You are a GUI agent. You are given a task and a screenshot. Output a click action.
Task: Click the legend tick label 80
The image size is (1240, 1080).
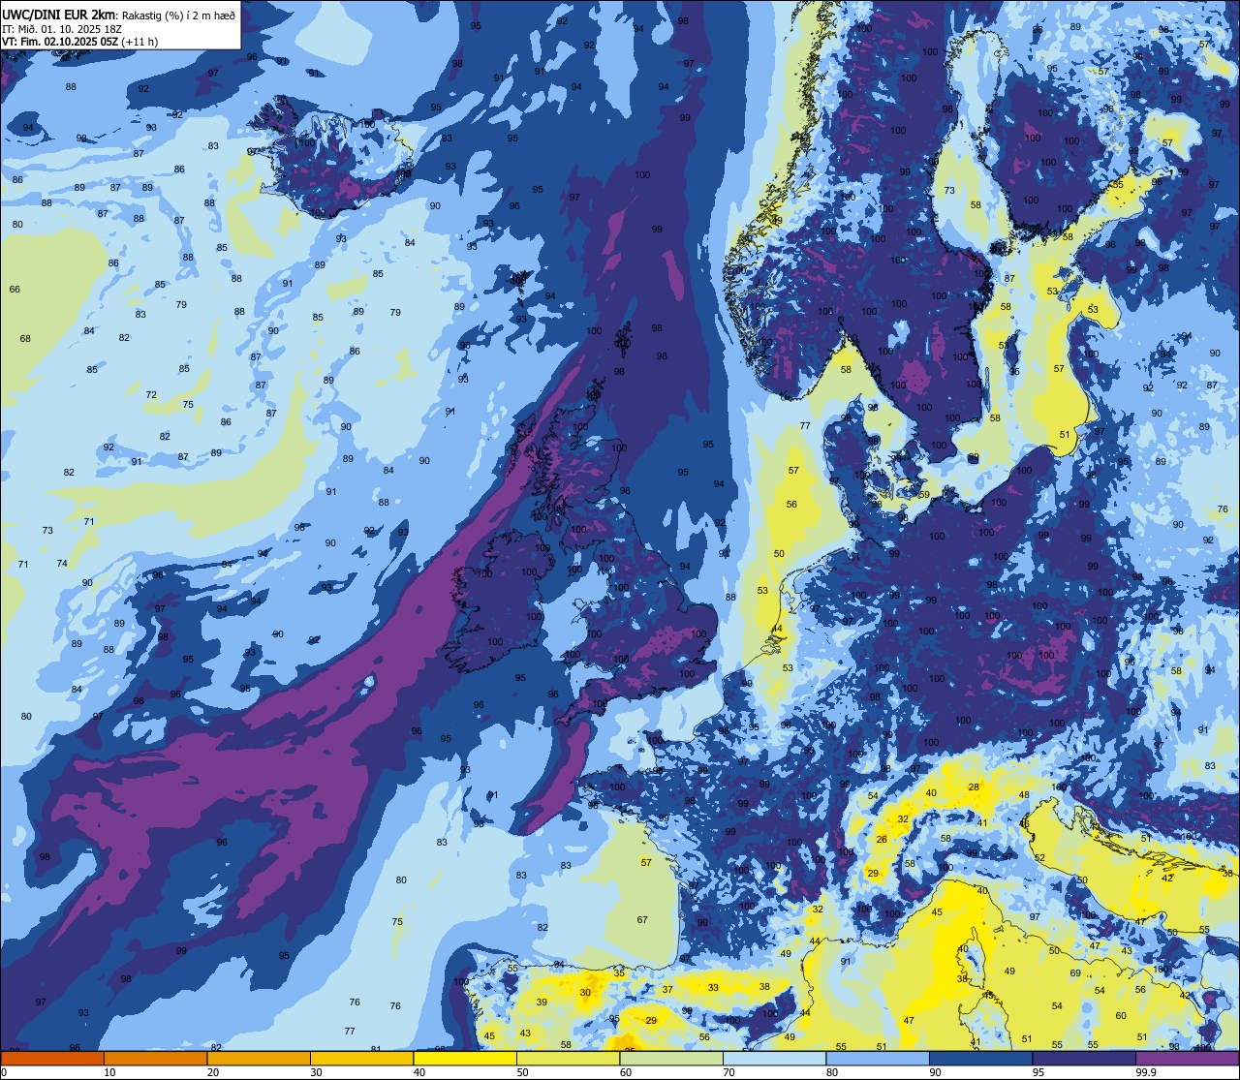coord(832,1072)
